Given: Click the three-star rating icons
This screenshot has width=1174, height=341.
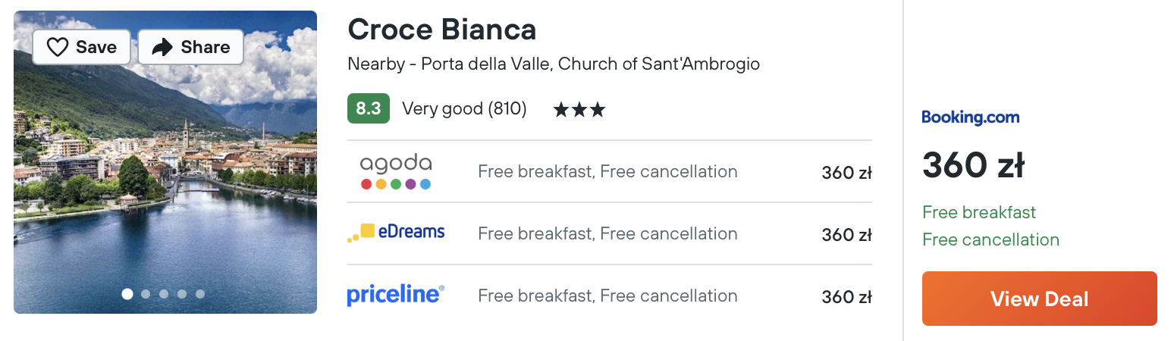Looking at the screenshot, I should pos(579,110).
